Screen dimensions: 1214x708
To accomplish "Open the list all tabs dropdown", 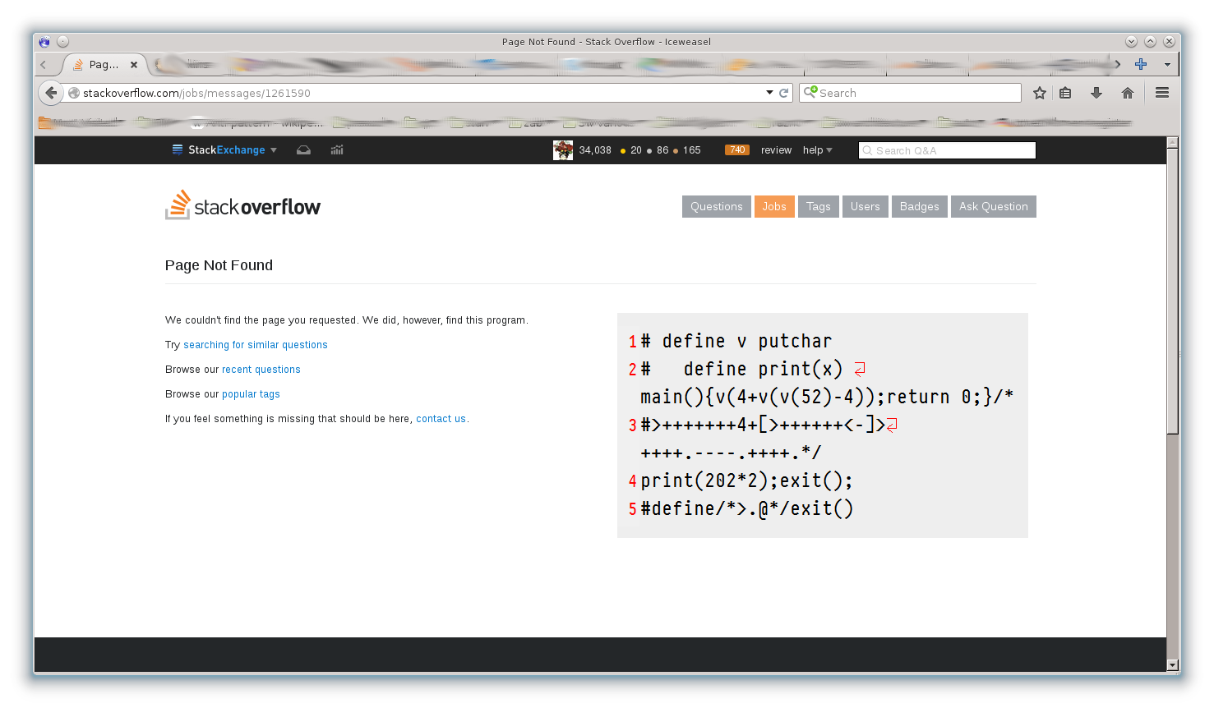I will 1167,64.
